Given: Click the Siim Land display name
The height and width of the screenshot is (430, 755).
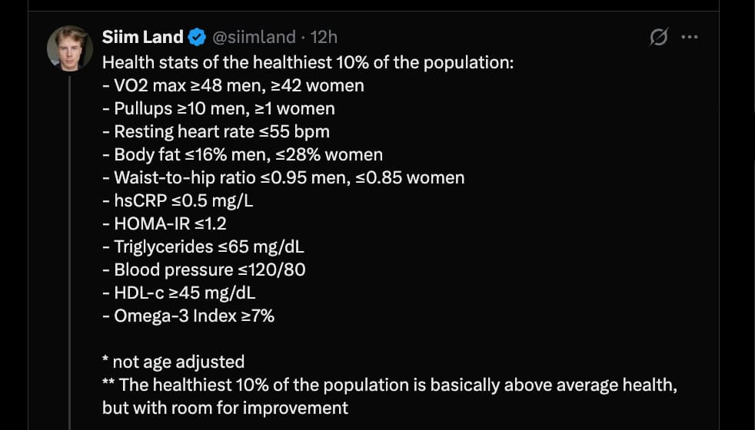Looking at the screenshot, I should [142, 37].
